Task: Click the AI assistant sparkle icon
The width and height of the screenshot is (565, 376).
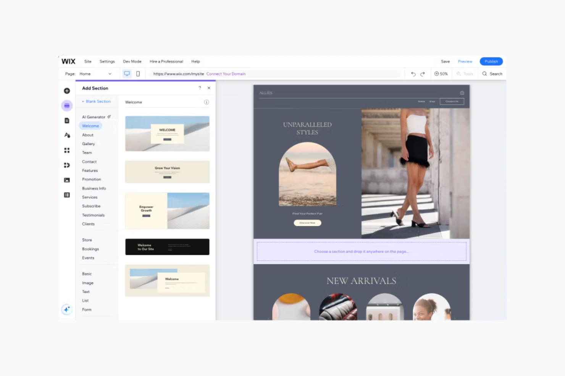Action: tap(67, 309)
